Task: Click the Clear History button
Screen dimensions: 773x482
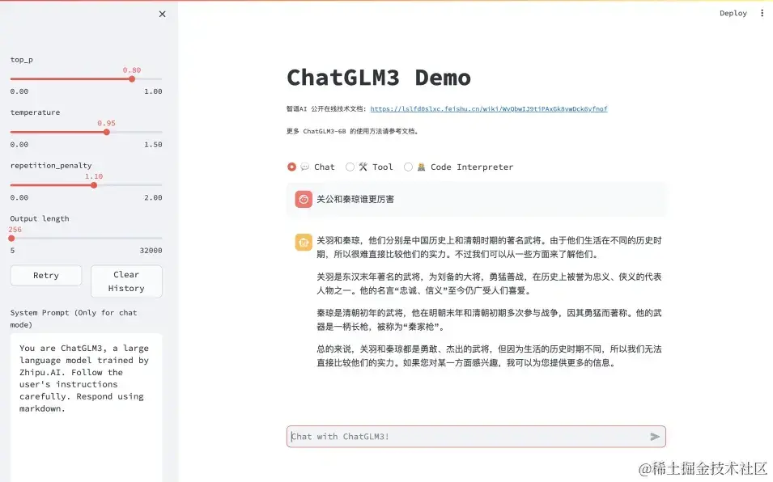Action: (126, 281)
